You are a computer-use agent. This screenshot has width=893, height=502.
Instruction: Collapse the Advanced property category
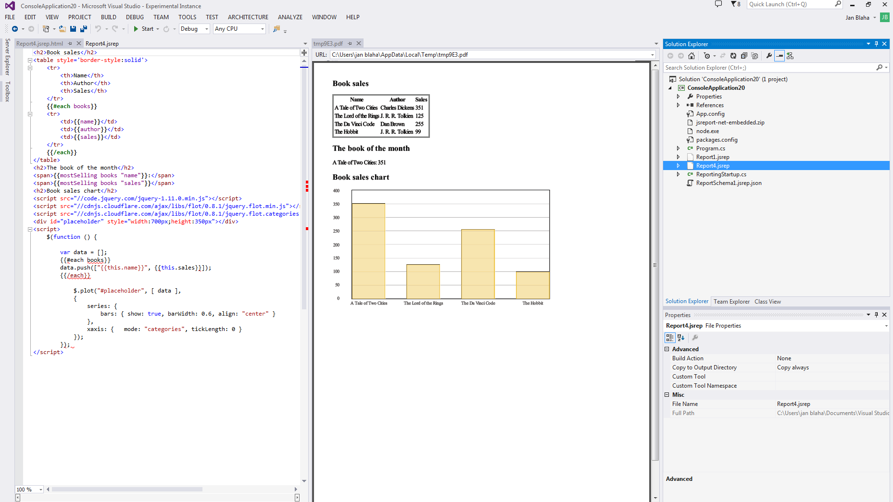coord(667,349)
